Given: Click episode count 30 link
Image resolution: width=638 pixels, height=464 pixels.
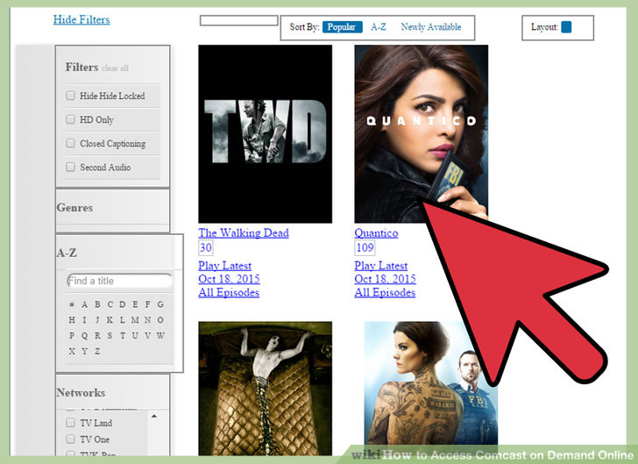Looking at the screenshot, I should pos(205,247).
